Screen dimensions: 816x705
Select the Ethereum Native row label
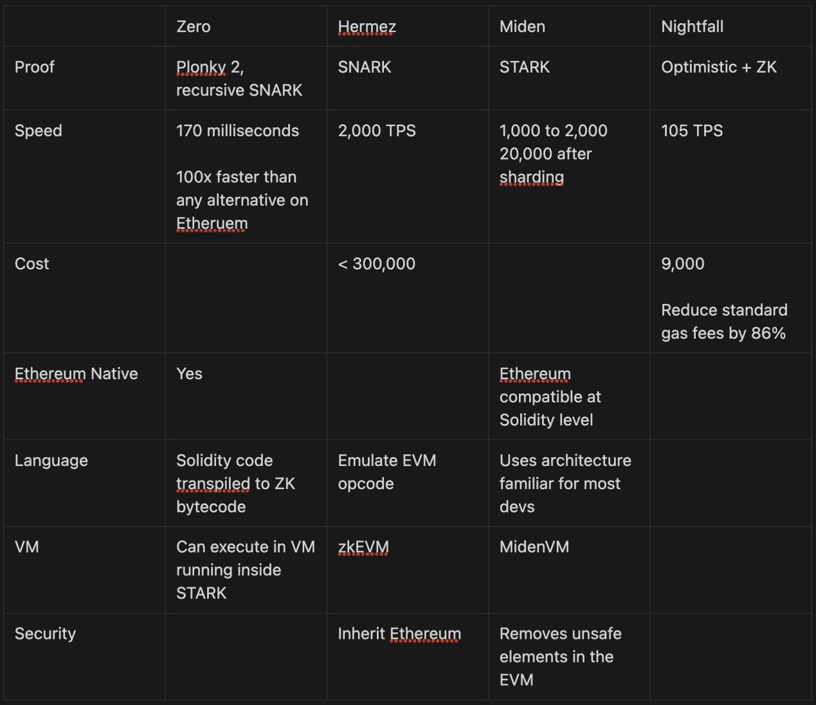(76, 373)
